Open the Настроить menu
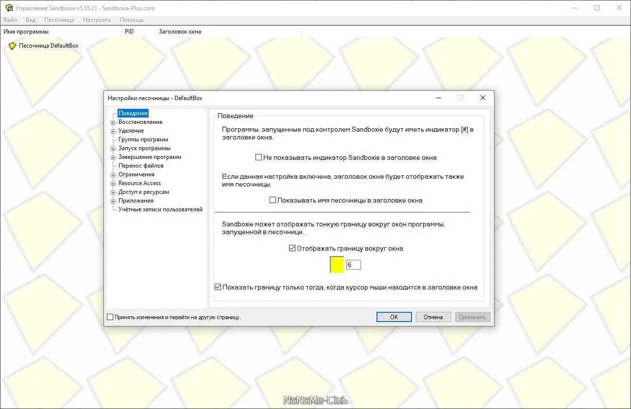Viewport: 631px width, 409px height. (97, 20)
